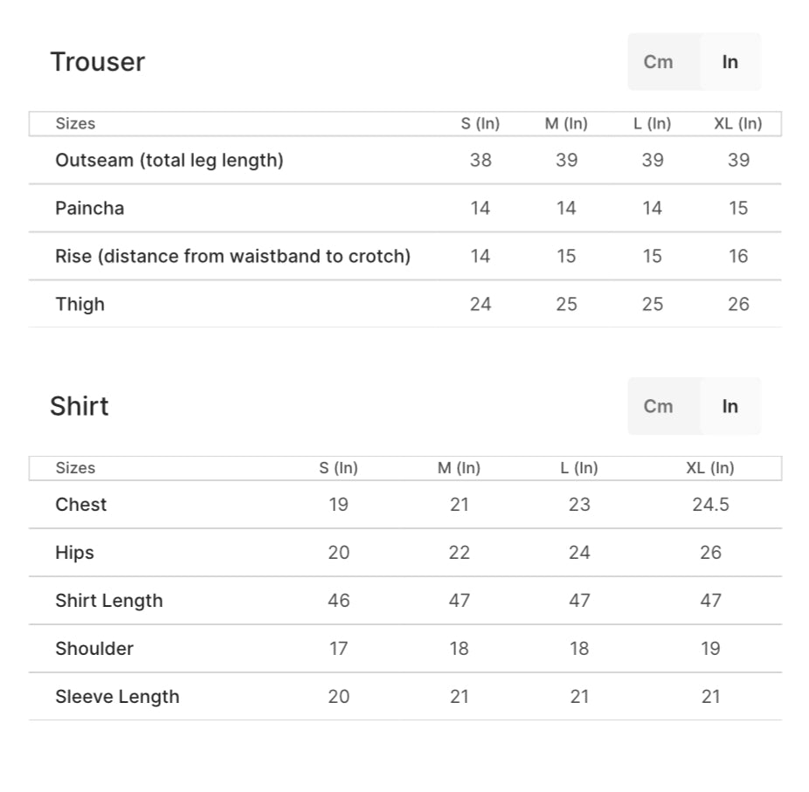Screen dimensions: 809x792
Task: Click the S (In) header in Shirt table
Action: point(339,467)
